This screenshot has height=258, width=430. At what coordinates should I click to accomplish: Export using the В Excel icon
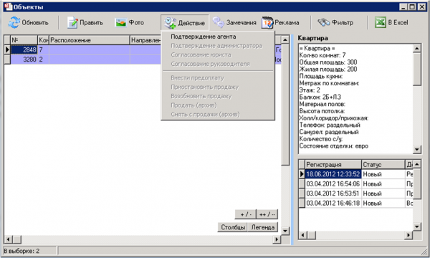[381, 22]
